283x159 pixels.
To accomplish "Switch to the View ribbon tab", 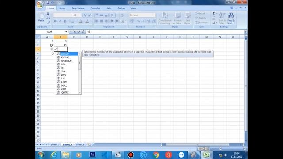I will (133, 8).
